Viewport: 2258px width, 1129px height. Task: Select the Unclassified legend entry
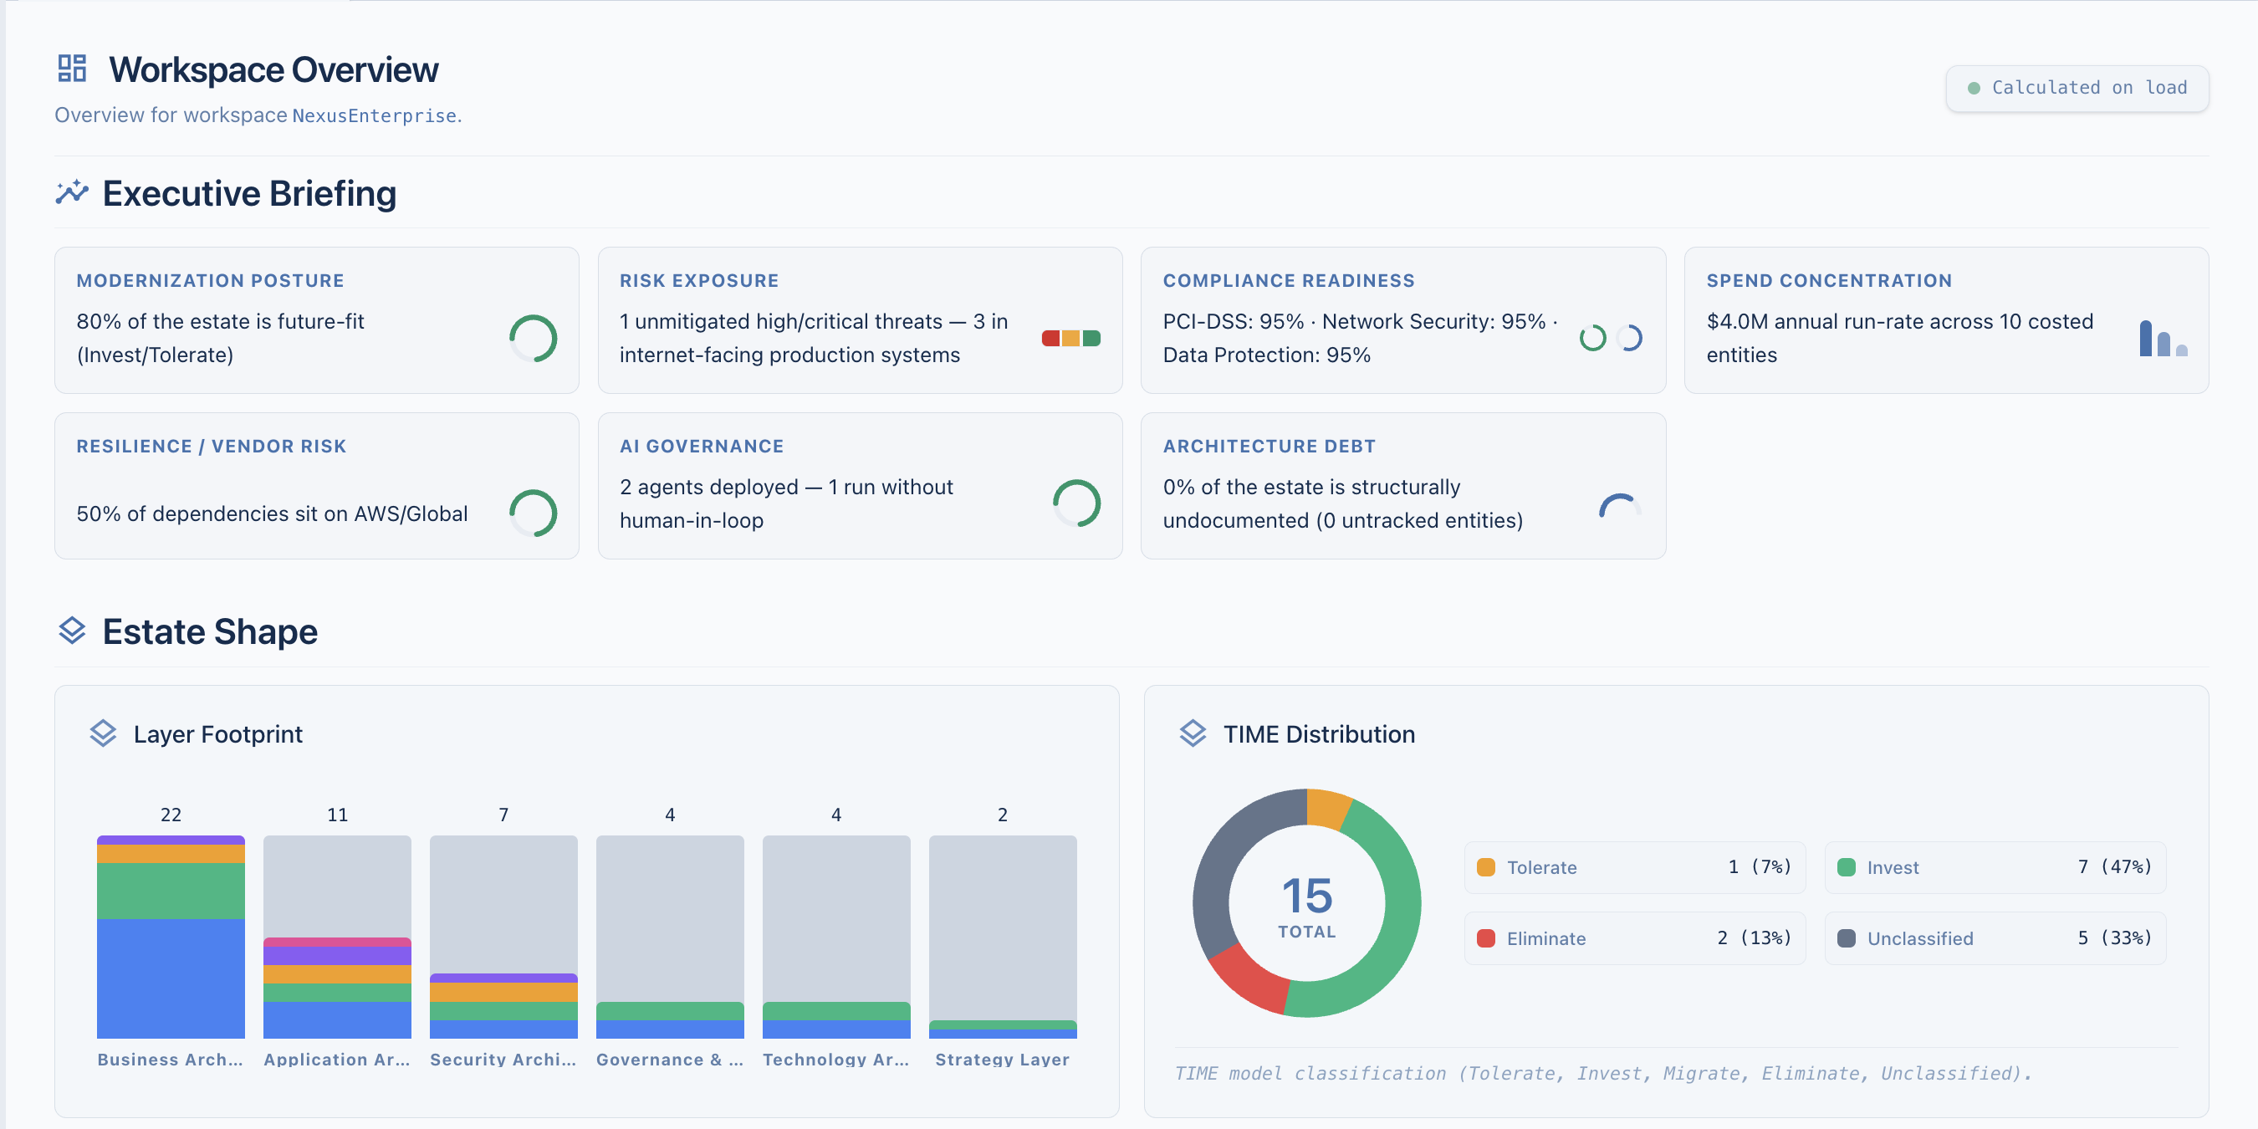click(x=1995, y=938)
